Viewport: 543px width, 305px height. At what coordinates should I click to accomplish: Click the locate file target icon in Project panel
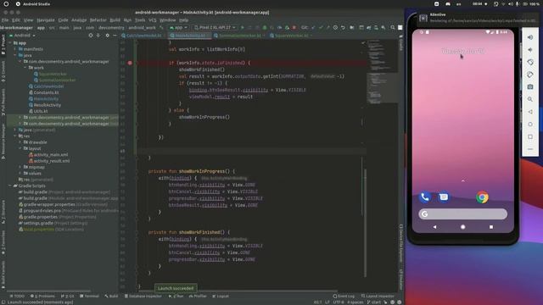click(x=91, y=36)
